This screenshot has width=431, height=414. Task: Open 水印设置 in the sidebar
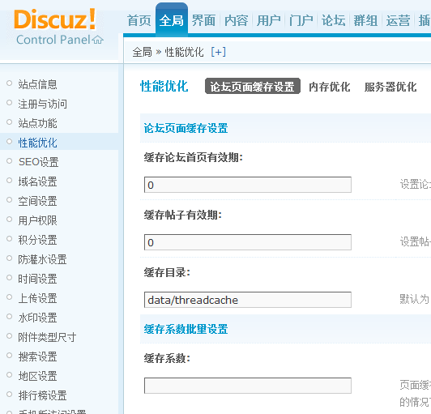tap(37, 318)
